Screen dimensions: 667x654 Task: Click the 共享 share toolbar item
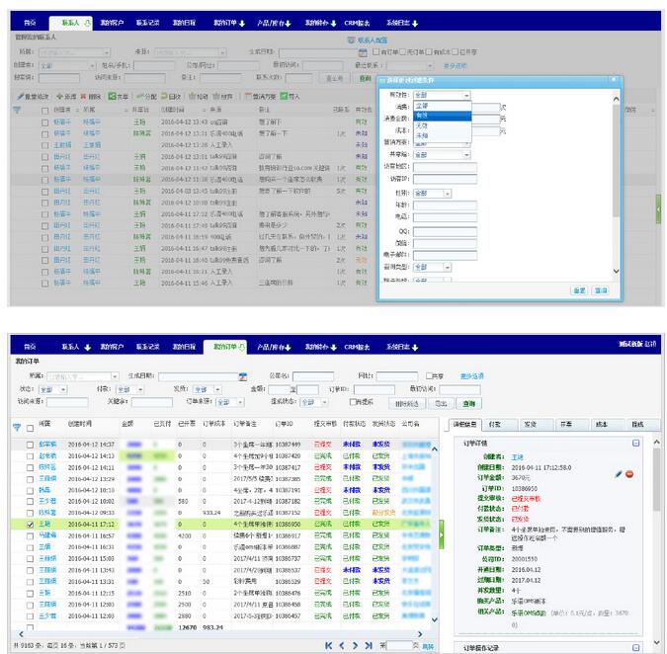tap(118, 97)
